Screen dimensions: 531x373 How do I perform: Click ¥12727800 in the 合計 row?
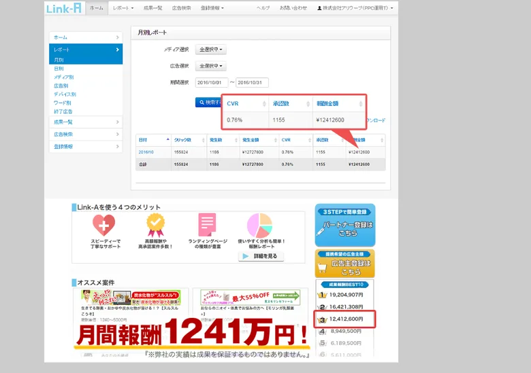[253, 164]
